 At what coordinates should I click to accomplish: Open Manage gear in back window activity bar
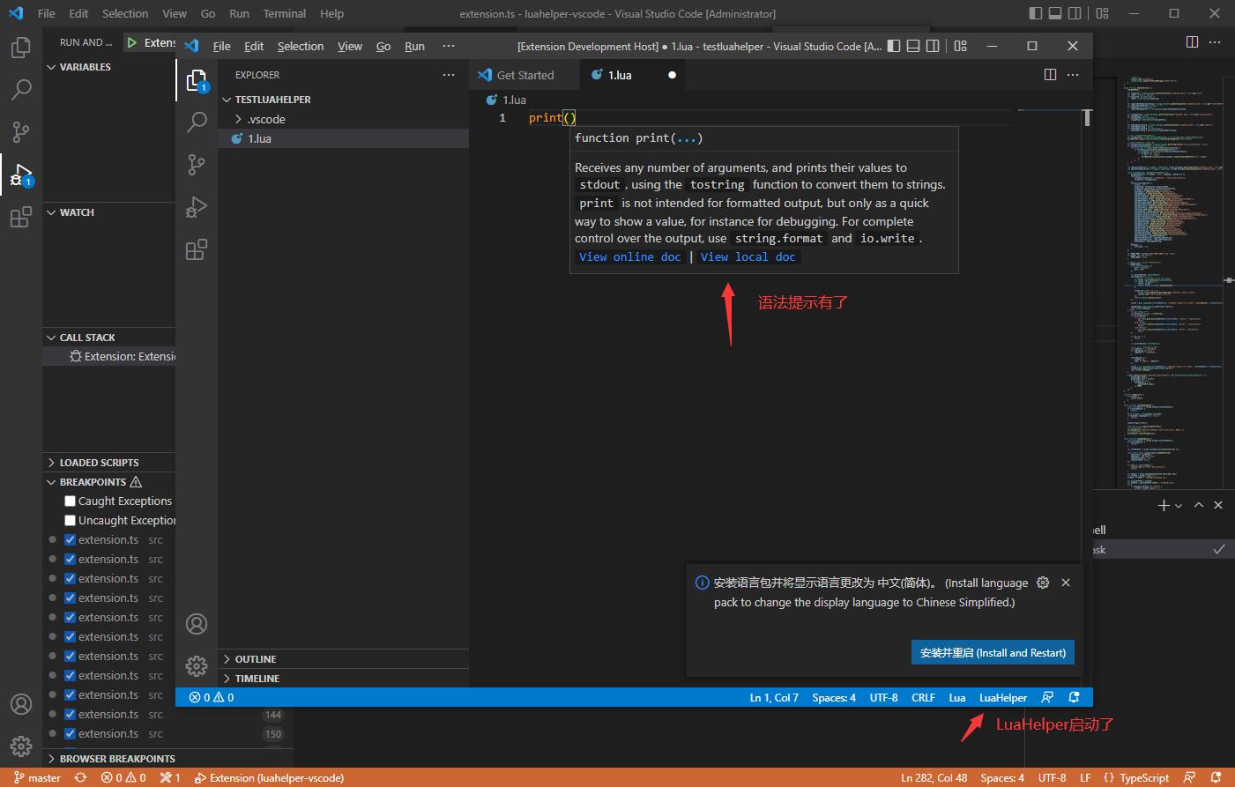pos(21,746)
